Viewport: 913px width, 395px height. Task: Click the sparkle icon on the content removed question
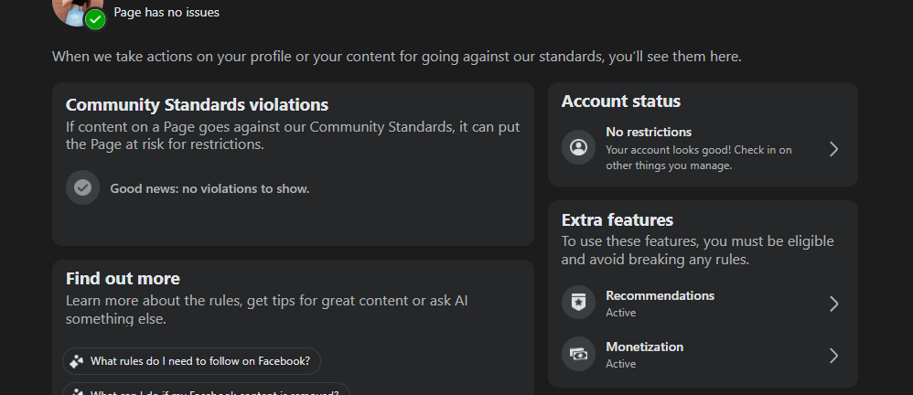coord(77,391)
